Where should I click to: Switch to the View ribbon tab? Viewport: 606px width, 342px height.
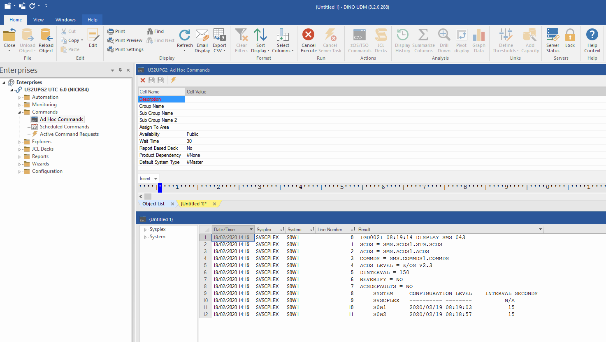click(38, 20)
